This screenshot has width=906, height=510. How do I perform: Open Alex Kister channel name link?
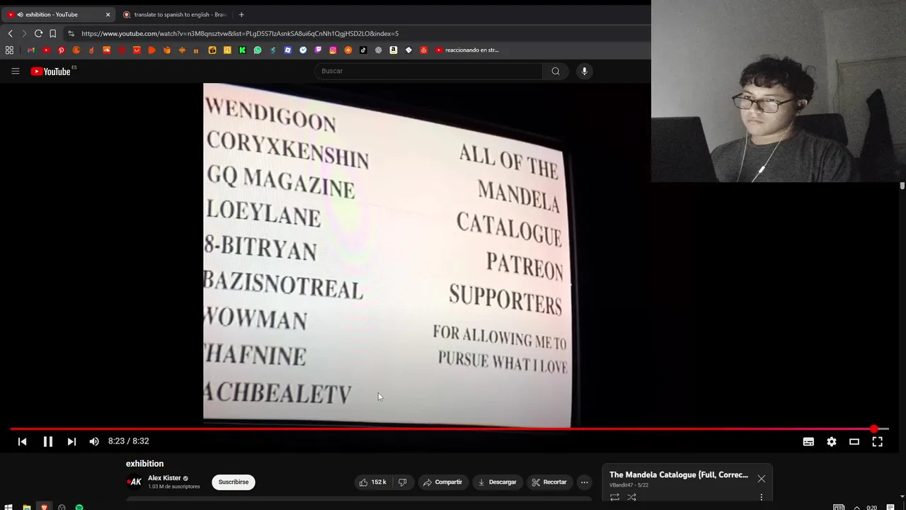(164, 478)
